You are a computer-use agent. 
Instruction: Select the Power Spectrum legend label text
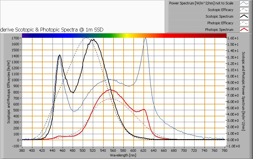pos(201,3)
